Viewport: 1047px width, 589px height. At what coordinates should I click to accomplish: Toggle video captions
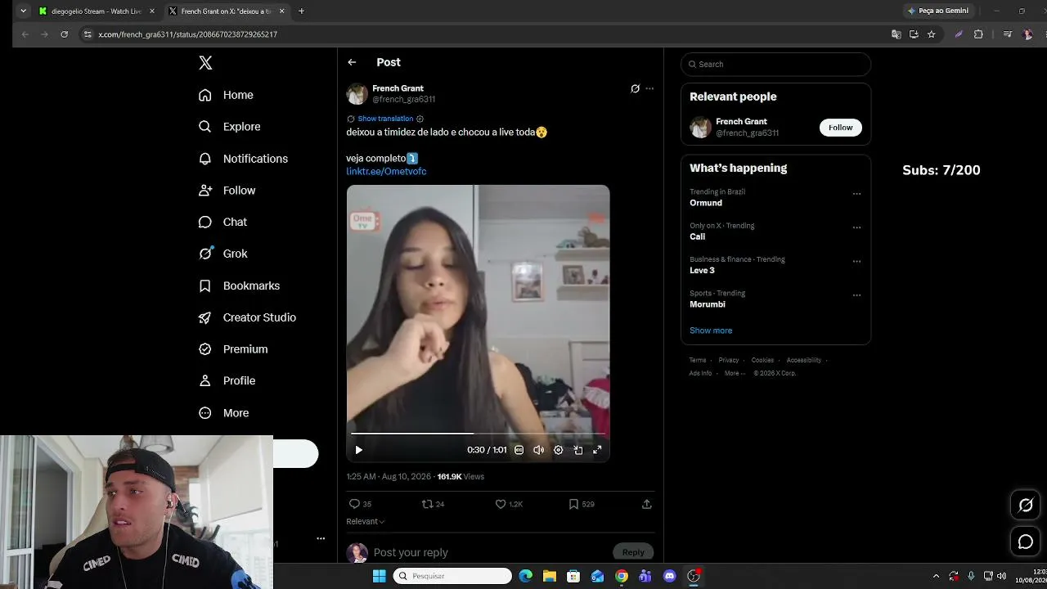pyautogui.click(x=519, y=450)
